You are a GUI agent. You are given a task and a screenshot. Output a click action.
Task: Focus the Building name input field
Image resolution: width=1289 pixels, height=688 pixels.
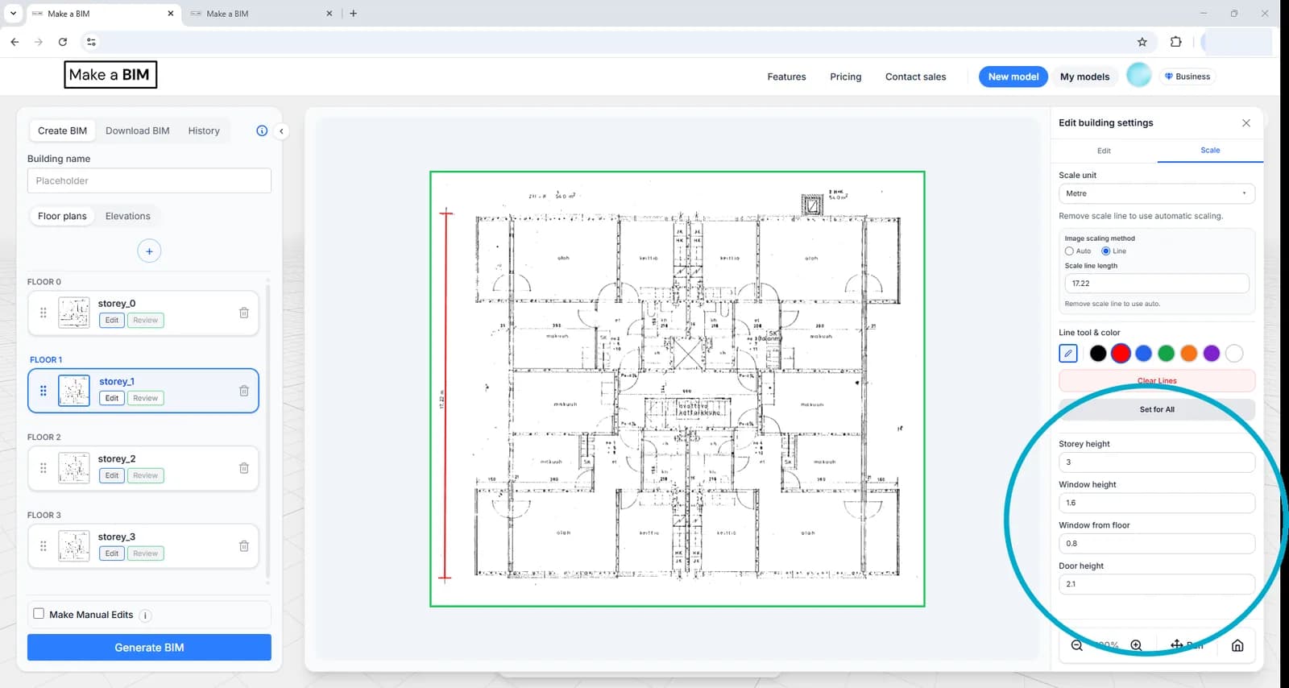(x=149, y=180)
